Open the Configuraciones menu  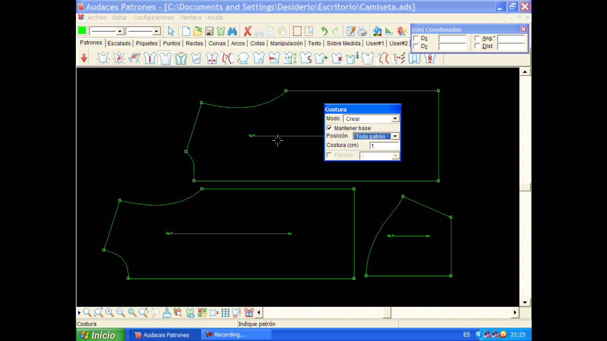(154, 18)
